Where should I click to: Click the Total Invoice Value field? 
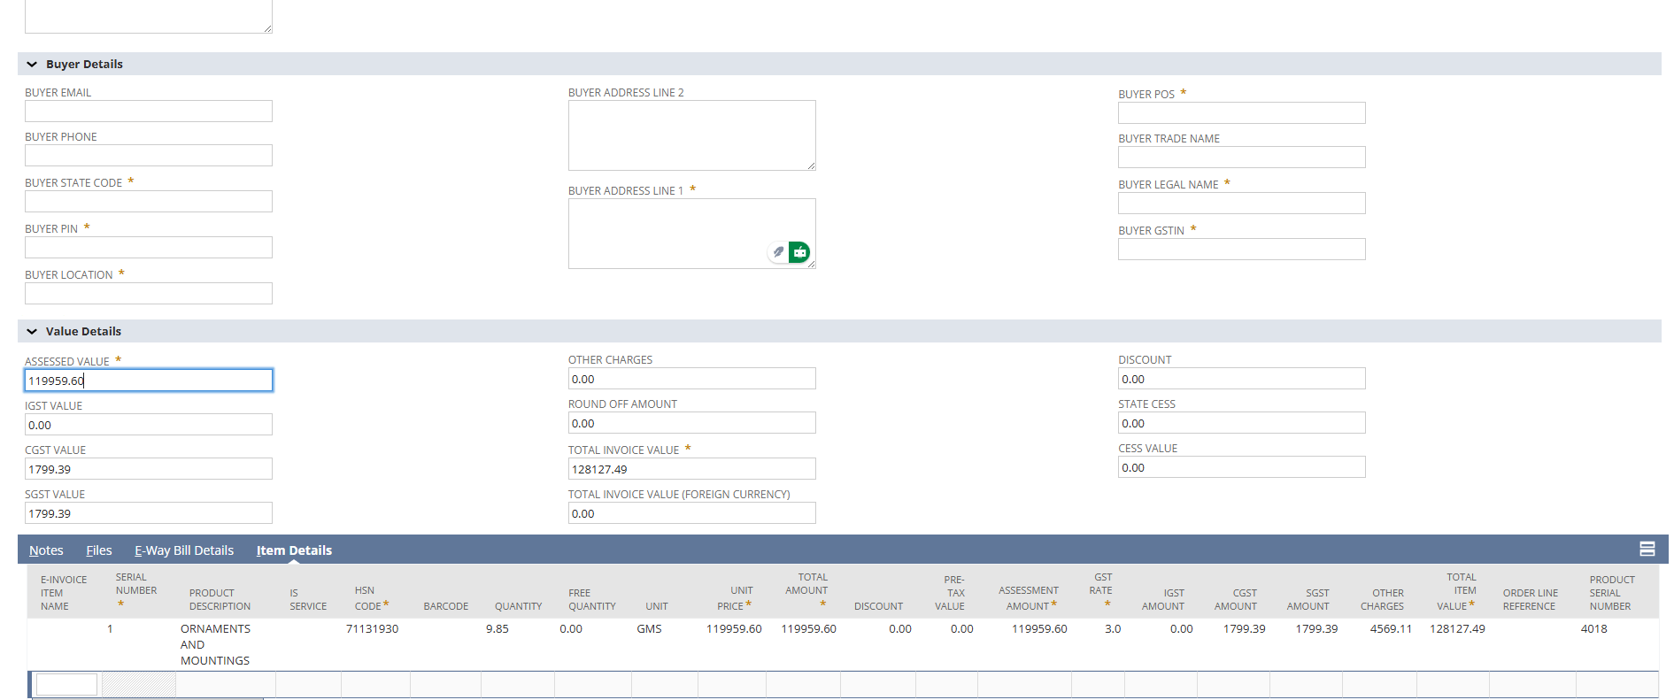(692, 468)
